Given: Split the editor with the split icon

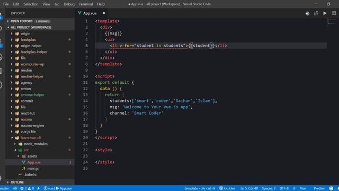Looking at the screenshot, I should (x=334, y=13).
